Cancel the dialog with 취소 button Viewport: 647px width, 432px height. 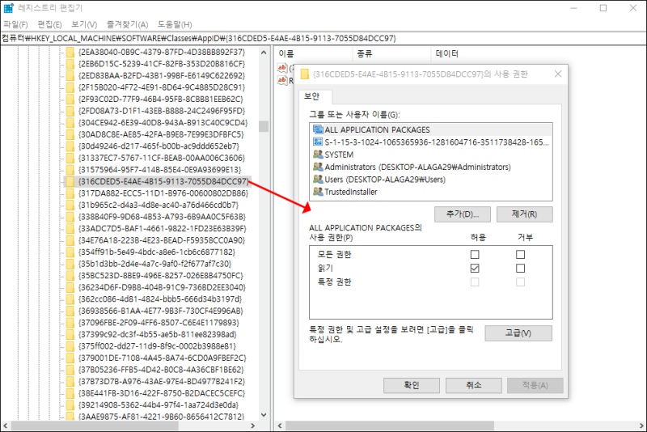474,385
